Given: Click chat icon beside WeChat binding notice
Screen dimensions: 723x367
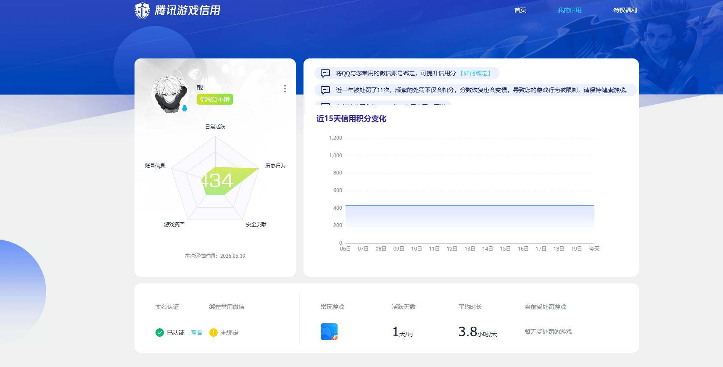Looking at the screenshot, I should tap(325, 73).
